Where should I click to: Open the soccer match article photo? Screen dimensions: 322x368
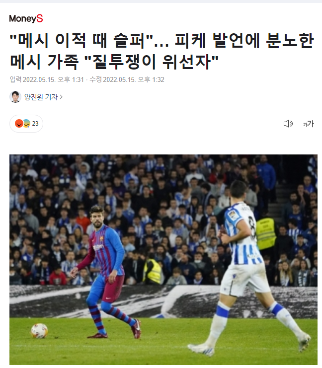[x=163, y=260]
